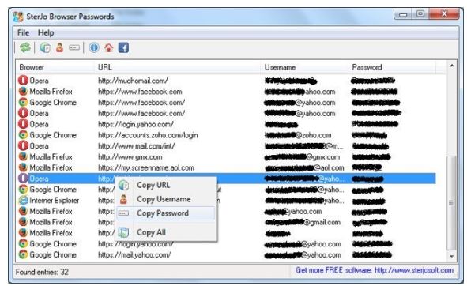Click the red Home page icon

[109, 47]
